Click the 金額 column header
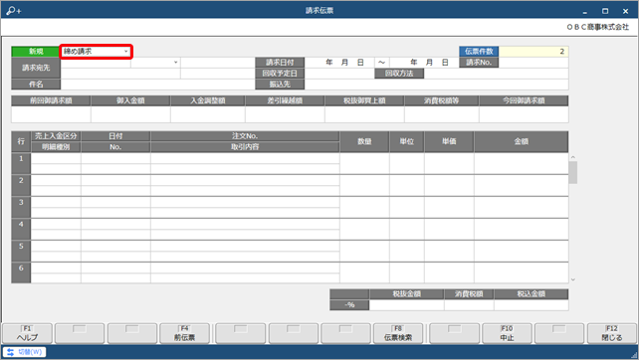The image size is (639, 360). tap(522, 142)
